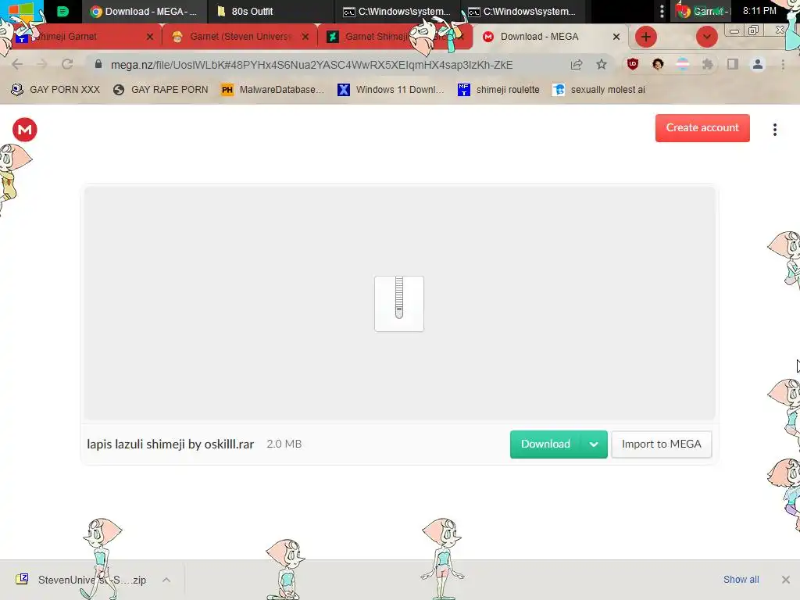
Task: Click Show all downloads
Action: tap(741, 580)
